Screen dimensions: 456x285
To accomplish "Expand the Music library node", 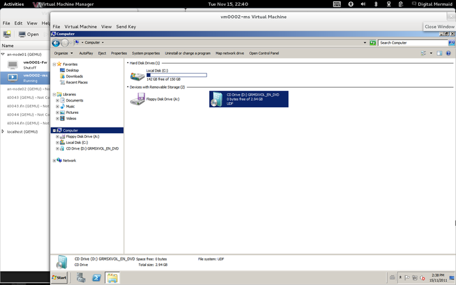I will point(57,107).
